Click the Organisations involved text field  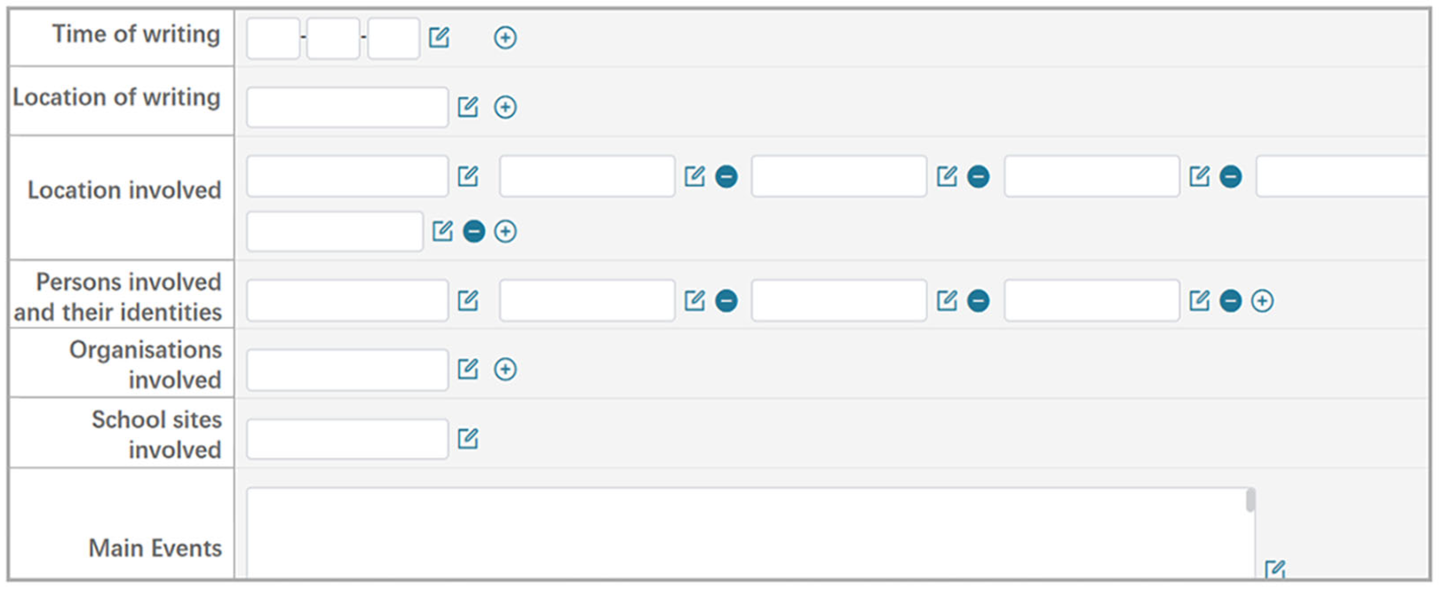pos(347,370)
